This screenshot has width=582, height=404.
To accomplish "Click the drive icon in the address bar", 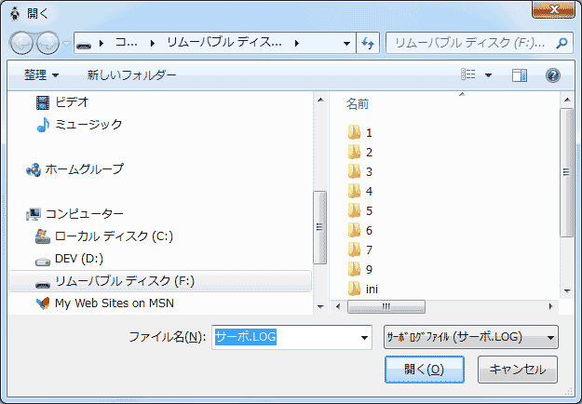I will [x=84, y=45].
